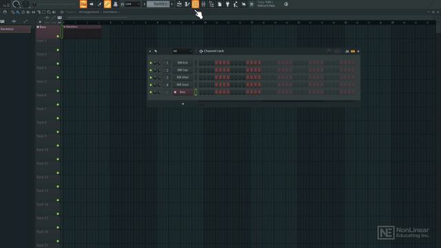441x248 pixels.
Task: Select the stamp tool in top toolbar
Action: [115, 4]
